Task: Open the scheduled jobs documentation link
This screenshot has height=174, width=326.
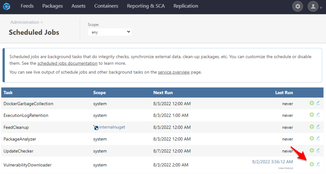Action: pos(67,63)
